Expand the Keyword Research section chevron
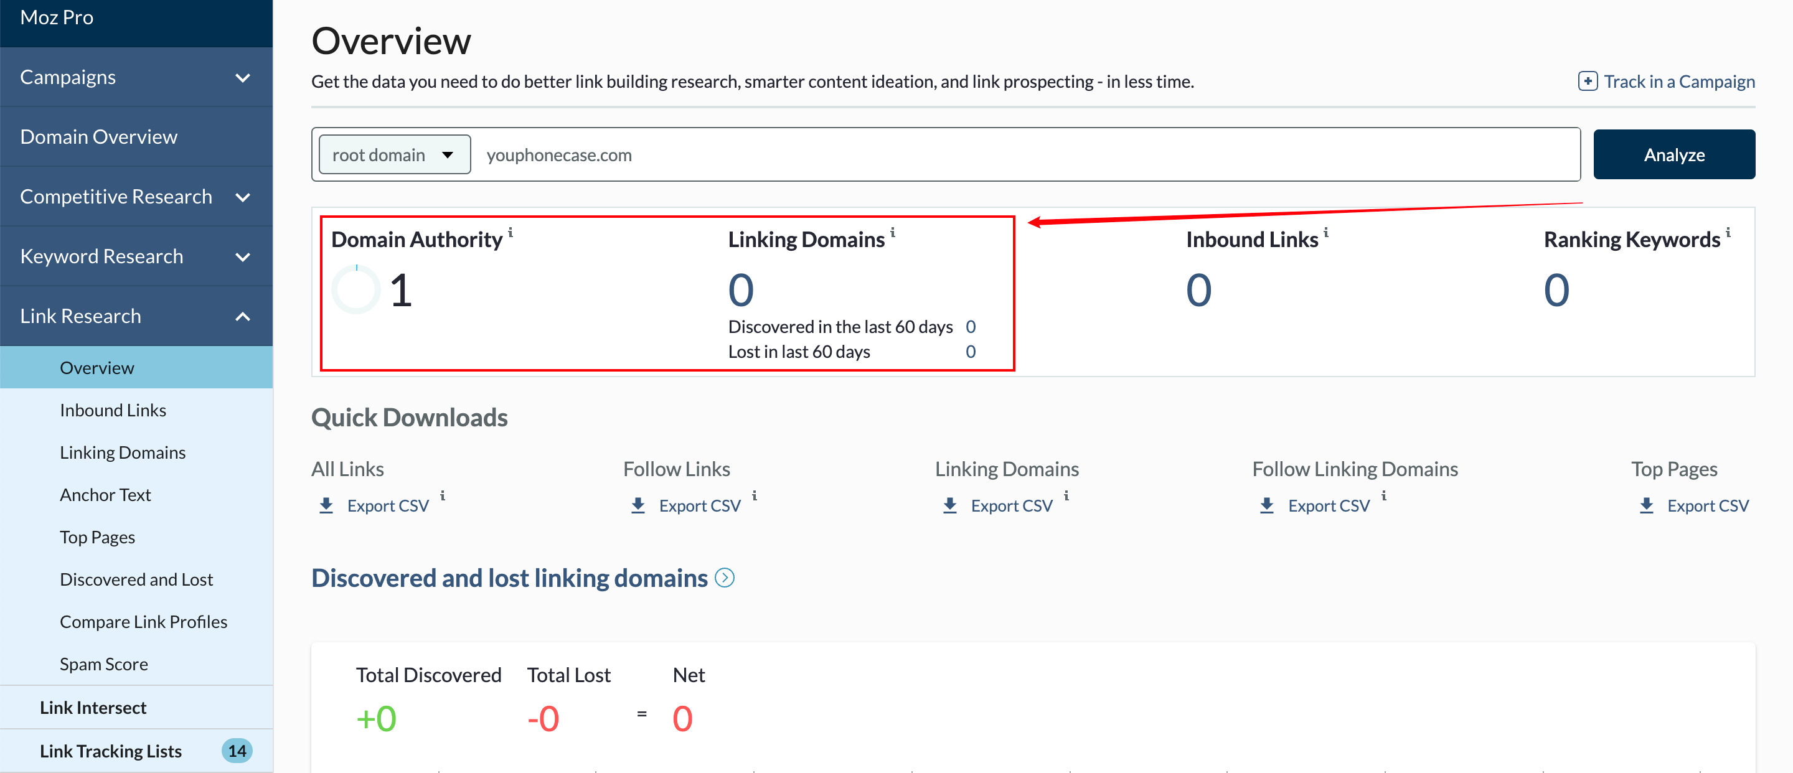Viewport: 1793px width, 773px height. pos(243,257)
